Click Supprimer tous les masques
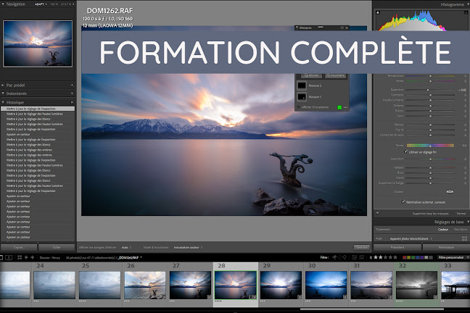This screenshot has width=470, height=313. pyautogui.click(x=430, y=214)
